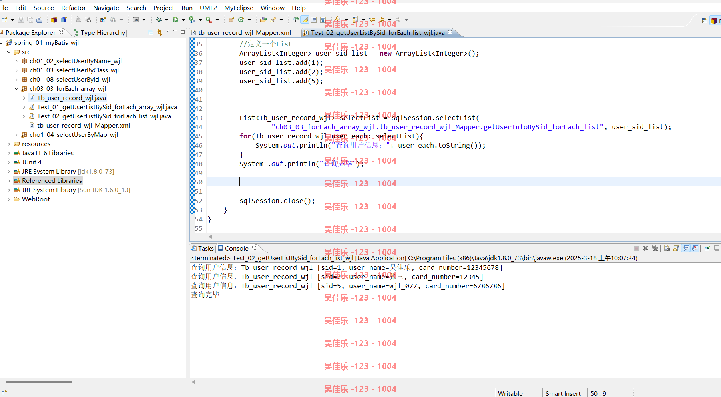Image resolution: width=721 pixels, height=397 pixels.
Task: Click the Search flashlight icon
Action: point(273,20)
